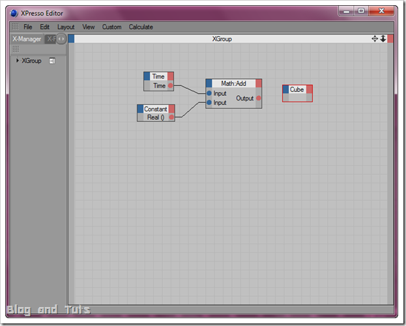The height and width of the screenshot is (326, 406).
Task: Select the Time node title
Action: tap(158, 76)
